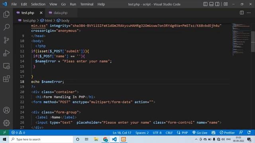Open the Search view in activity bar
The width and height of the screenshot is (255, 143).
click(6, 27)
